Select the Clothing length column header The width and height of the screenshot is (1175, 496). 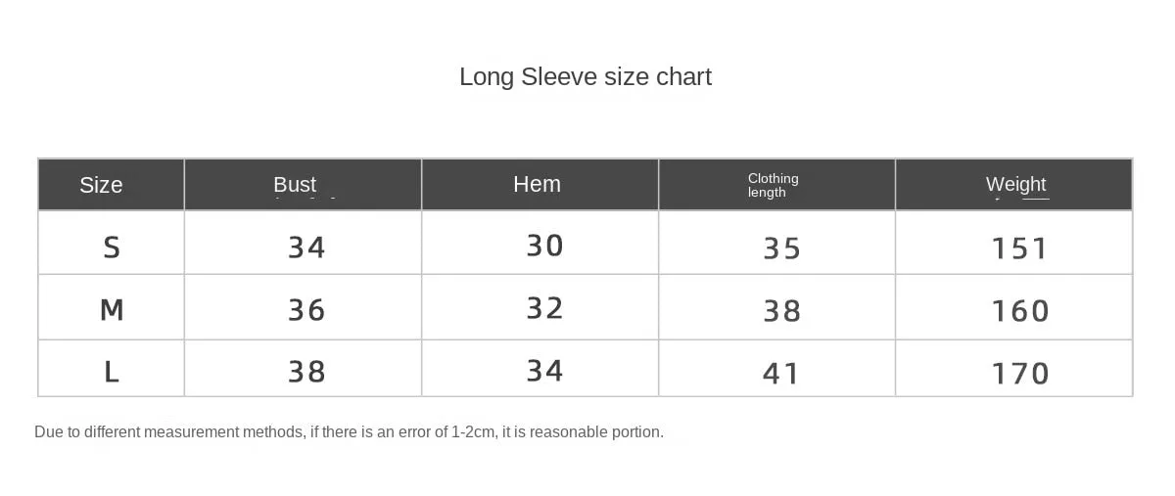click(774, 185)
